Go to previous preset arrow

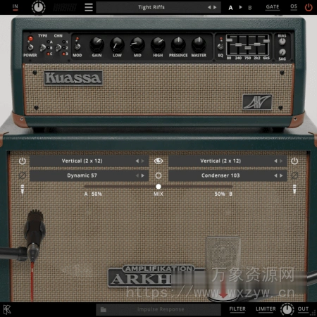[x=209, y=7]
